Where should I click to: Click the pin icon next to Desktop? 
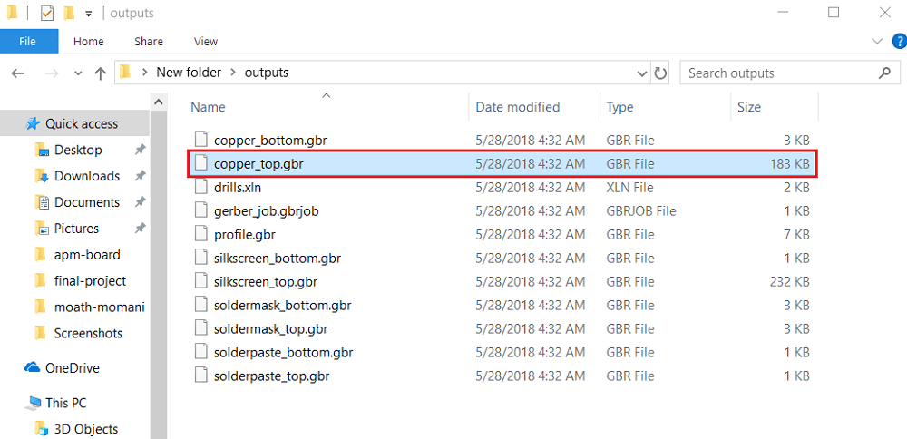(140, 150)
